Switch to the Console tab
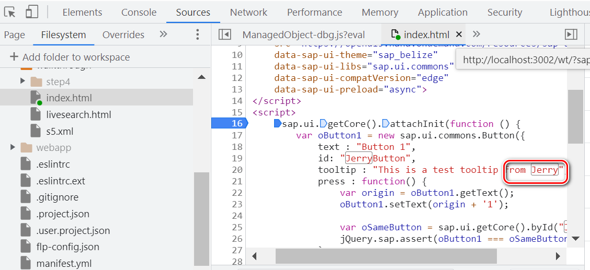The image size is (590, 270). click(x=139, y=13)
